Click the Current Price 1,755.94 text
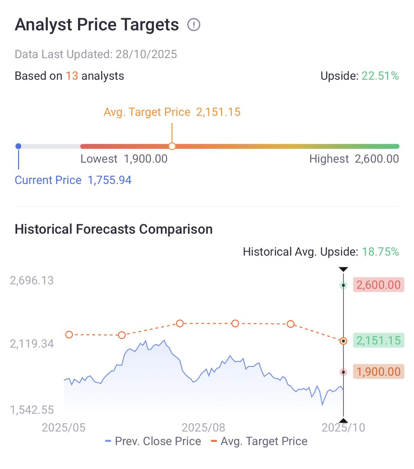 73,180
